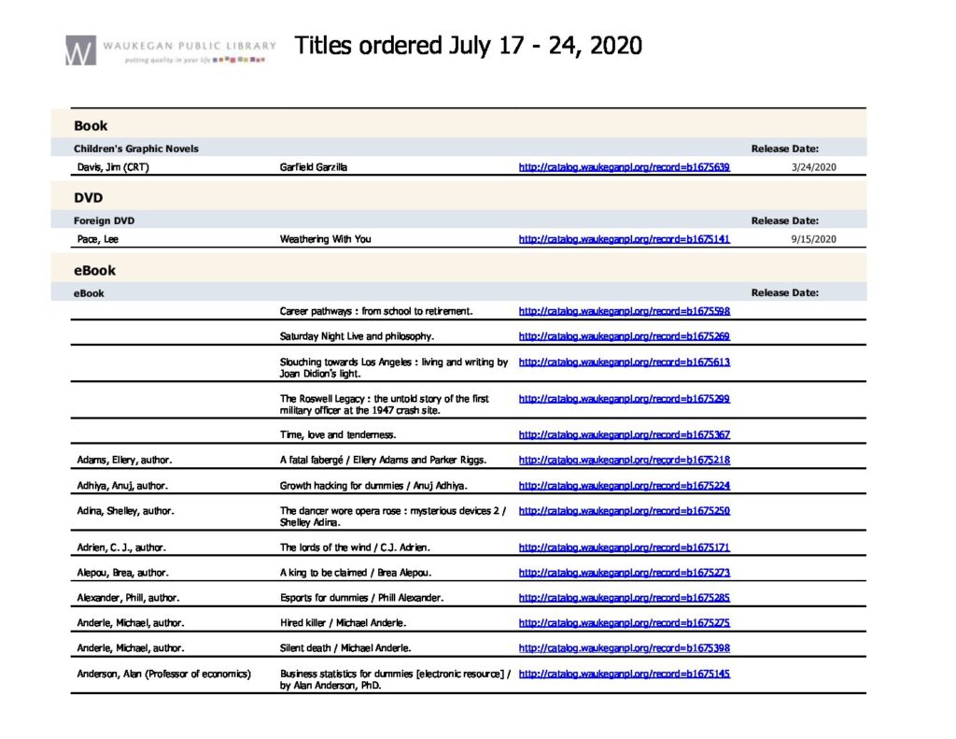956x739 pixels.
Task: Open Business statistics for dummies link b1675145
Action: 624,674
